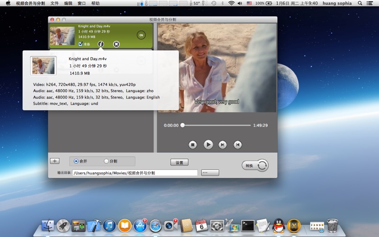Image resolution: width=379 pixels, height=237 pixels.
Task: Uncheck the 准备 checkbox on the video item
Action: 81,44
